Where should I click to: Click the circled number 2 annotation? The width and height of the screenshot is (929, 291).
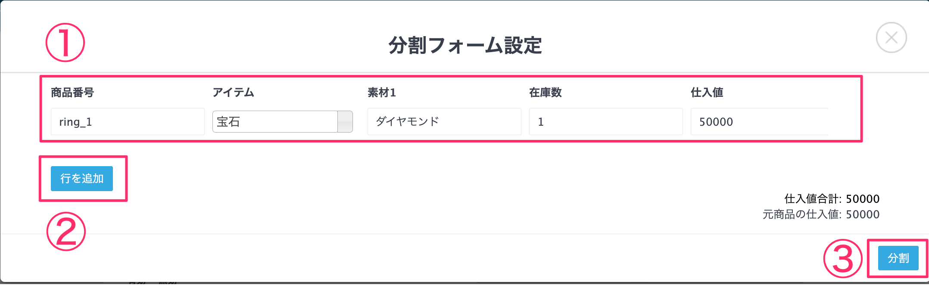coord(66,232)
